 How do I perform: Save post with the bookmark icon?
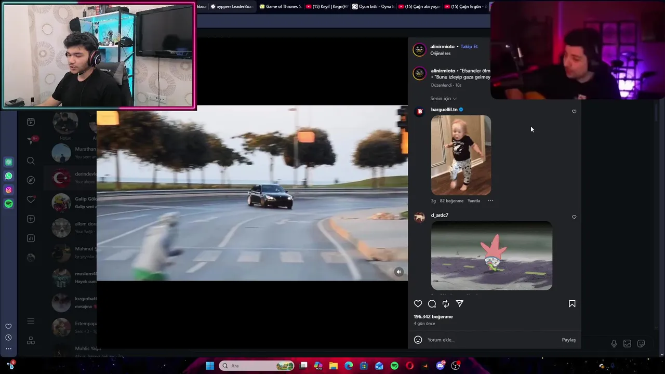click(x=572, y=304)
